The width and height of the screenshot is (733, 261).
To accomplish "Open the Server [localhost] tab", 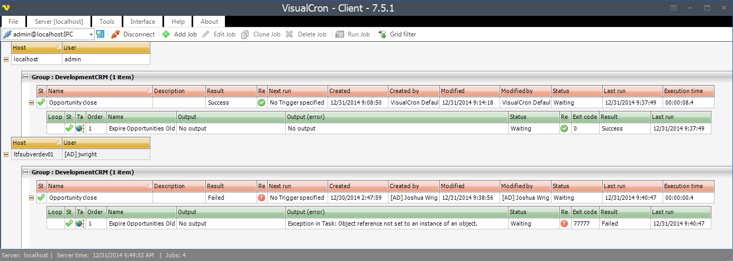I will coord(59,22).
